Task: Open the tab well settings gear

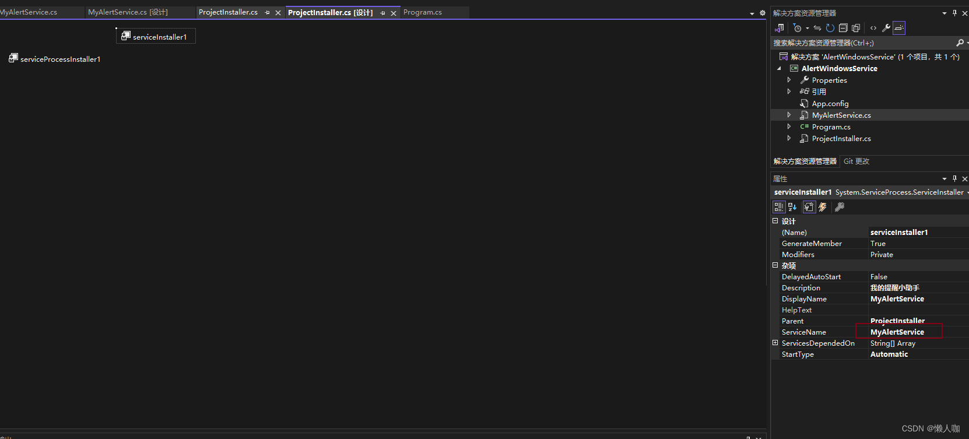Action: pos(762,13)
